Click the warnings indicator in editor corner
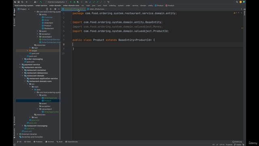The width and height of the screenshot is (259, 146). pyautogui.click(x=235, y=13)
